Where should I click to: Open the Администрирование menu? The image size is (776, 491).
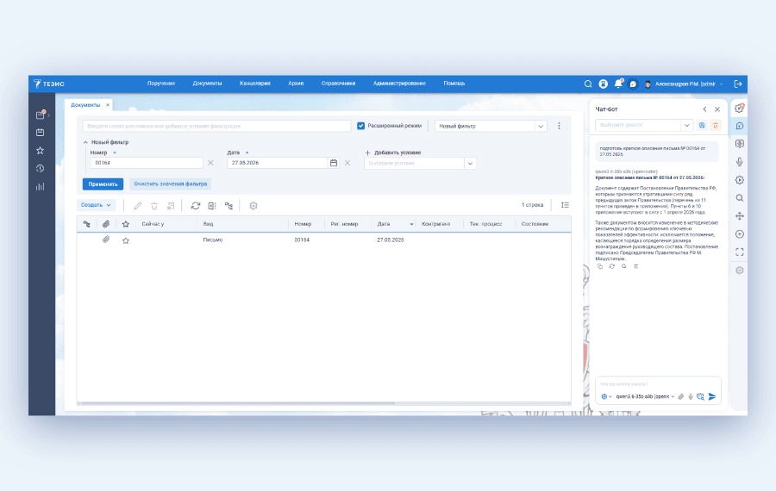tap(399, 84)
